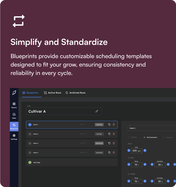Image resolution: width=176 pixels, height=187 pixels.
Task: Click the leaf logo icon
Action: [14, 93]
